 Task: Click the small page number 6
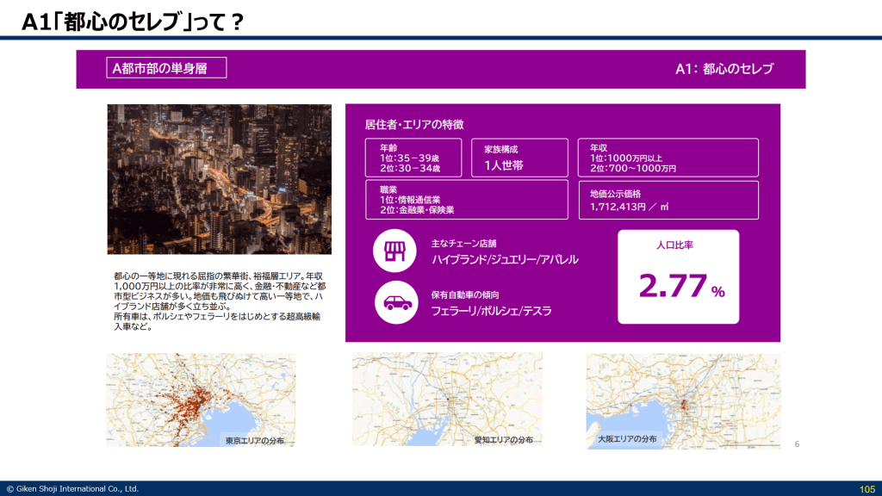coord(797,444)
